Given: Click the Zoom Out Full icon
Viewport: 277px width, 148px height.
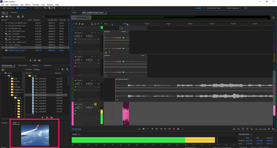Looking at the screenshot, I should coord(252,129).
